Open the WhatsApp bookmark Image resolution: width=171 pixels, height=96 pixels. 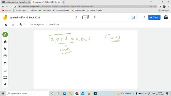tap(45, 10)
